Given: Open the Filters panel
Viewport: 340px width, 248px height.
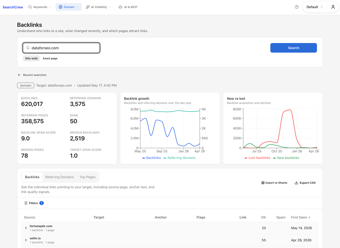Looking at the screenshot, I should pos(34,203).
